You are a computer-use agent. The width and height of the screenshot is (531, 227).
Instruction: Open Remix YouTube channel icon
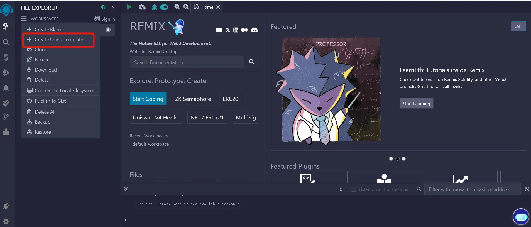219,30
